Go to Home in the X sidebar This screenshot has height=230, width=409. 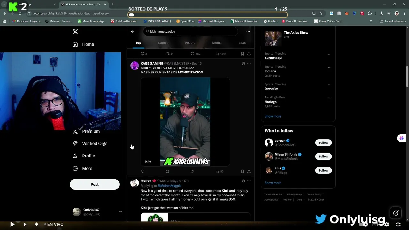[x=83, y=44]
